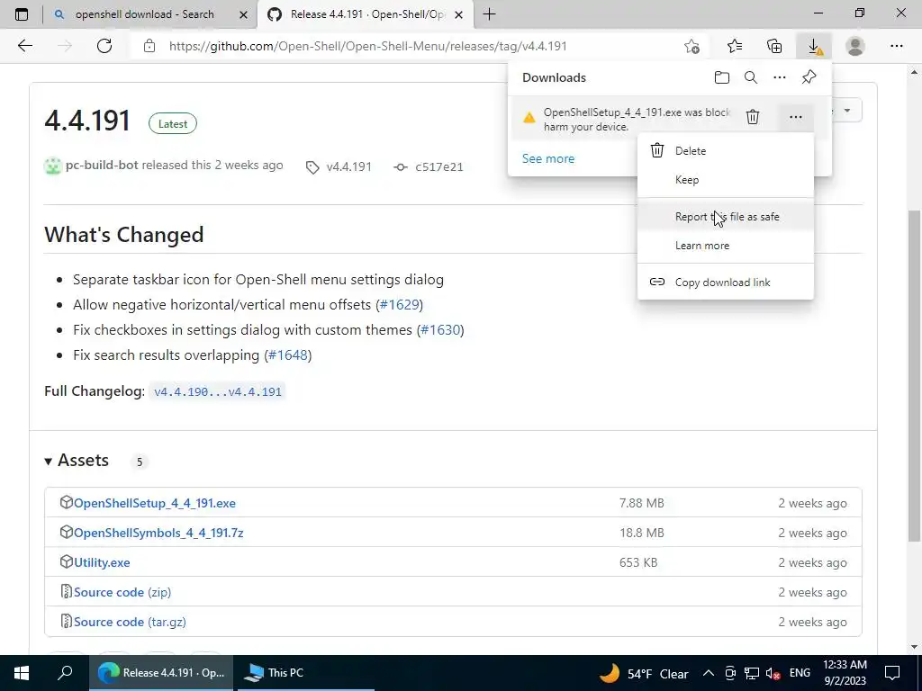The height and width of the screenshot is (691, 922).
Task: Click the Meet Now tray icon
Action: coord(729,673)
